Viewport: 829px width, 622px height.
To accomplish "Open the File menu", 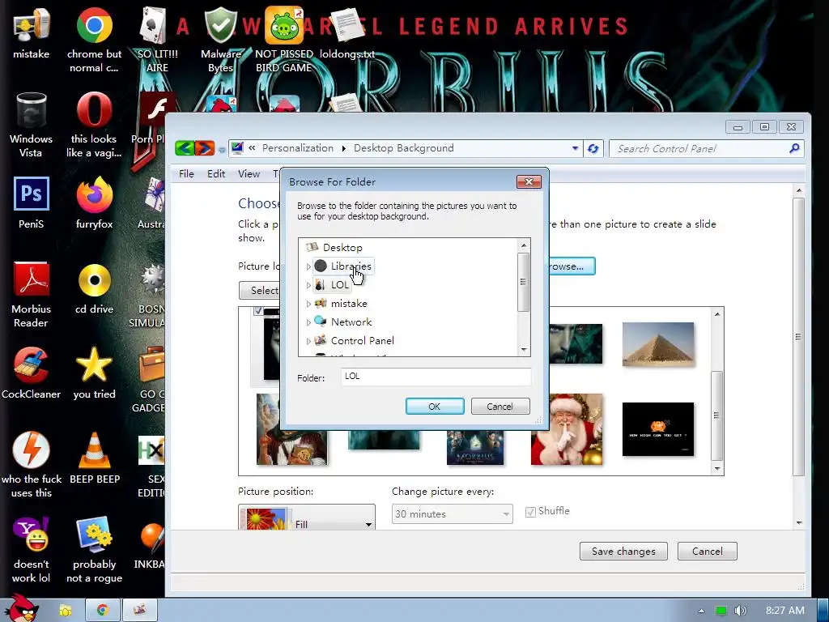I will tap(186, 174).
